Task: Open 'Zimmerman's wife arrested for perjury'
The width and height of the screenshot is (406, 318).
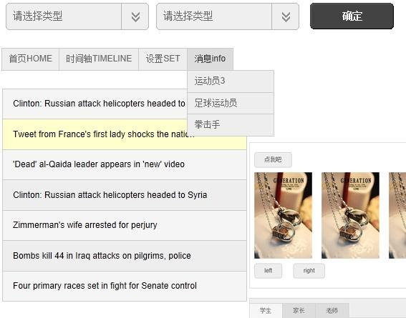Action: click(x=125, y=225)
